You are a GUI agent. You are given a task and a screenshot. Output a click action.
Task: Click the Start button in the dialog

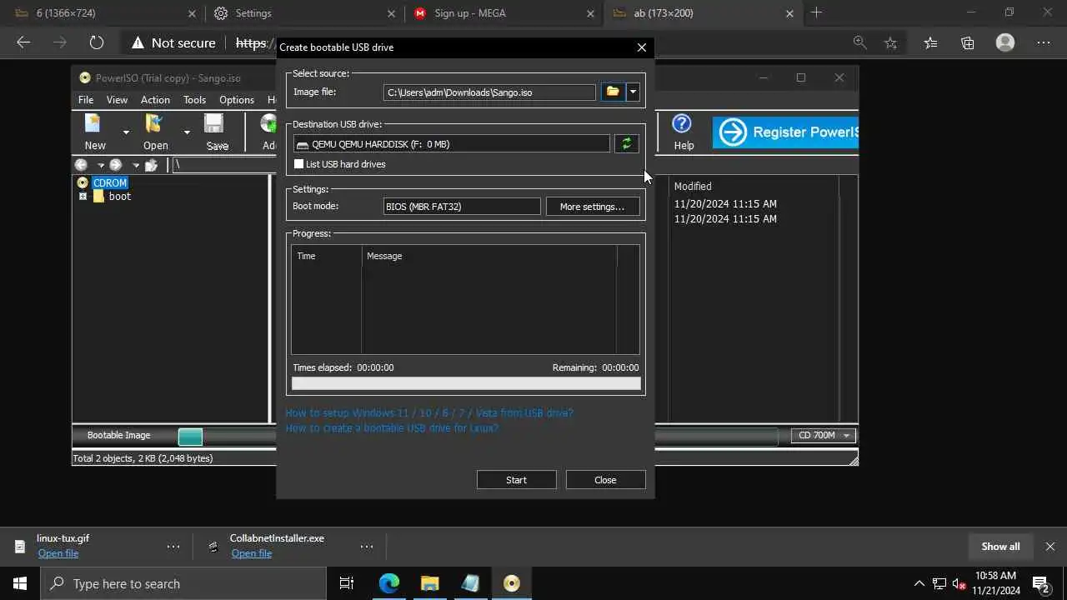click(x=516, y=480)
